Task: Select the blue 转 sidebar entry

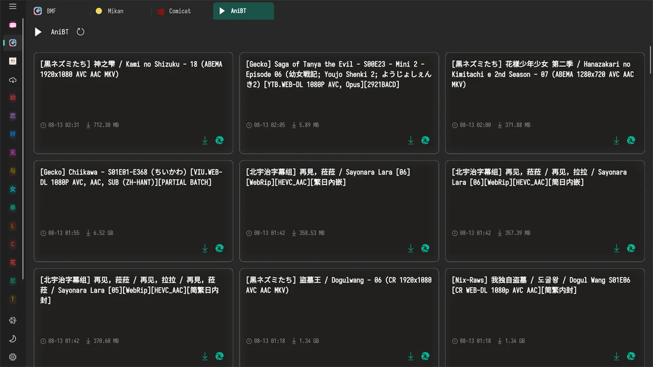Action: 13,134
